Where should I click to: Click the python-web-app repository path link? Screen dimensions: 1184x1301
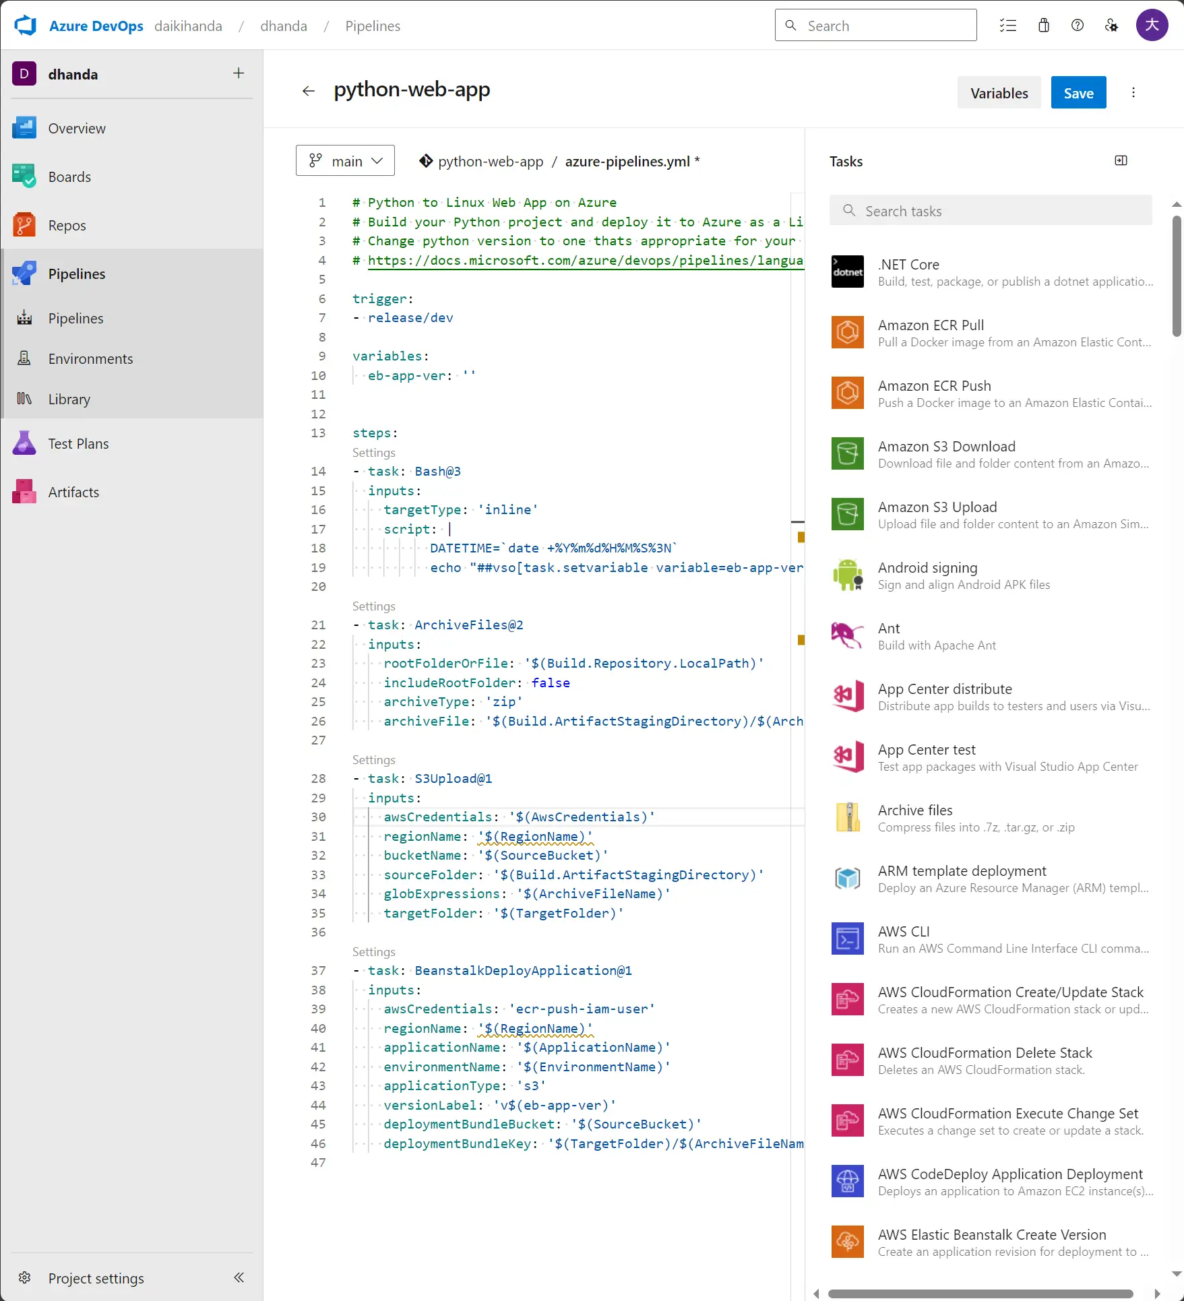(491, 161)
